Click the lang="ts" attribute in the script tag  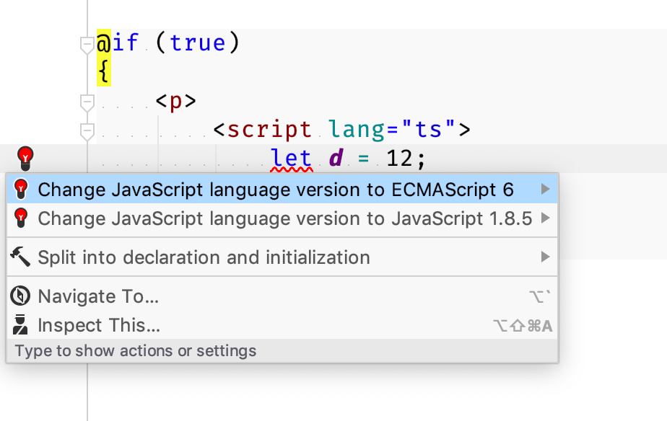point(392,130)
